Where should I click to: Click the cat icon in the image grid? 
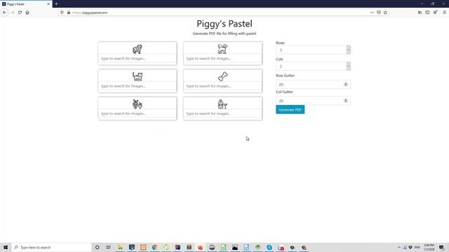coord(138,76)
